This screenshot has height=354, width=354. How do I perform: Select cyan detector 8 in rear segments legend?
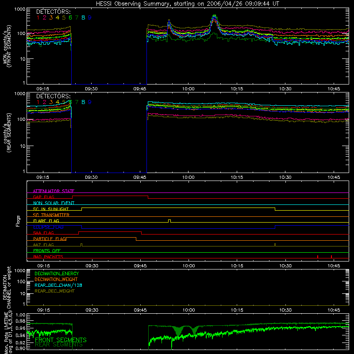click(x=83, y=102)
